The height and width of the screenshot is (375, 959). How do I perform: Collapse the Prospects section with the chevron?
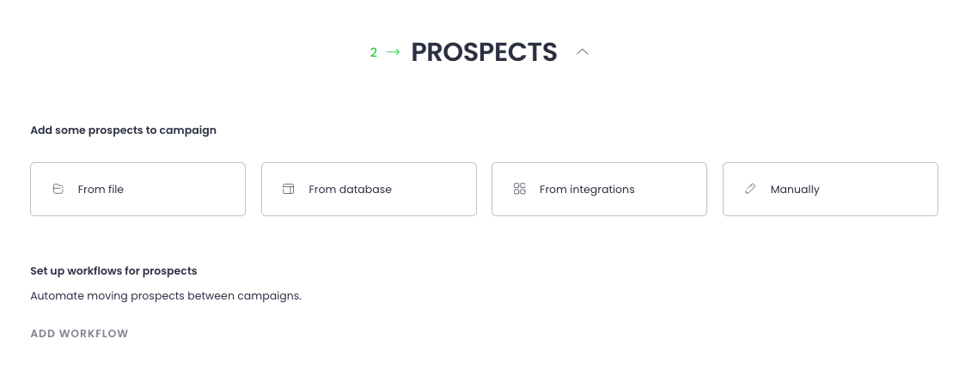(x=583, y=52)
